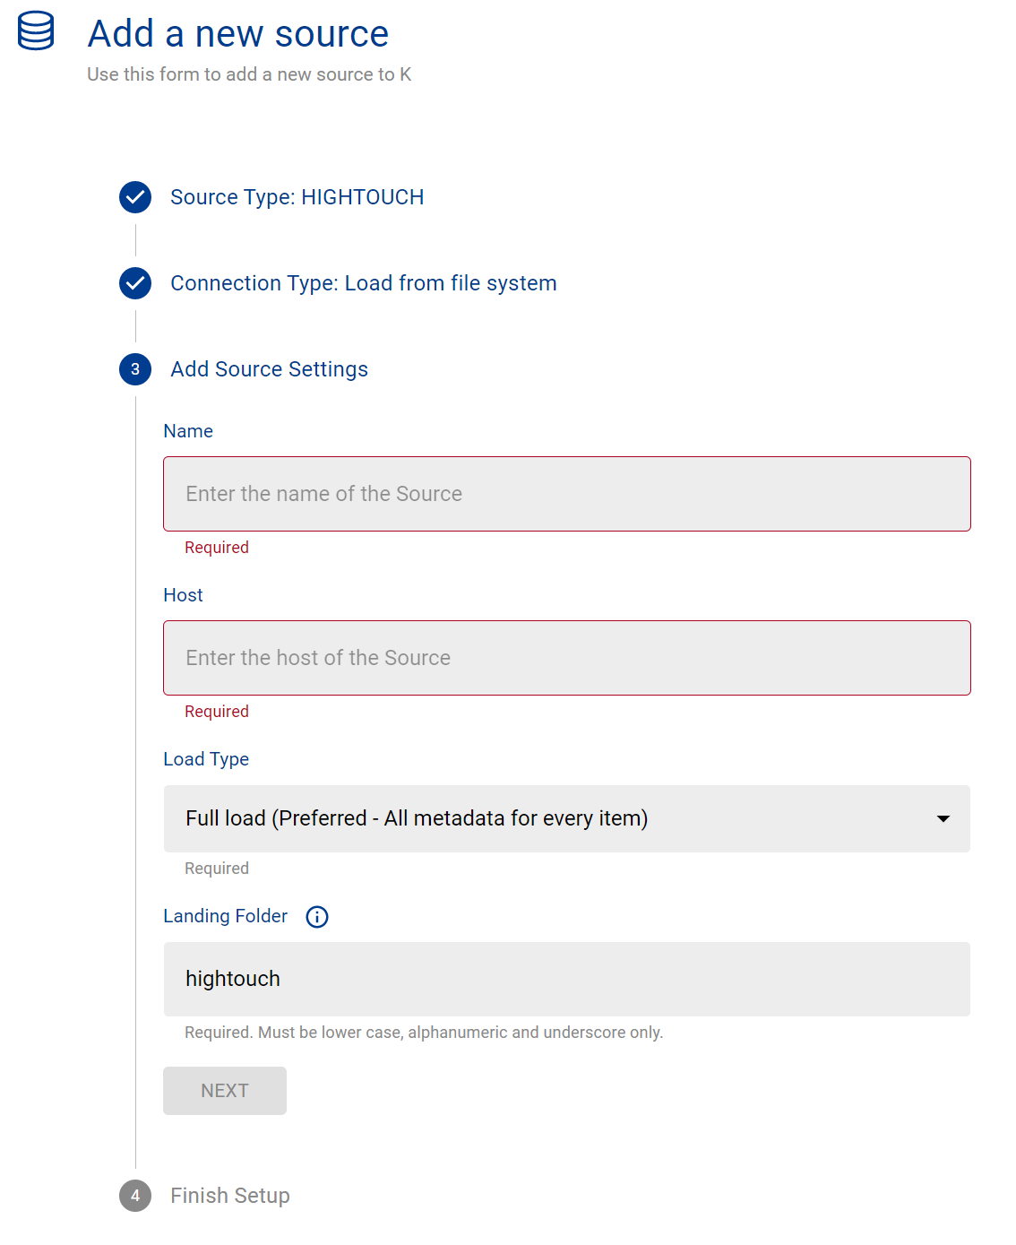Screen dimensions: 1016x1245
Task: Click the database icon beside the page title
Action: [x=36, y=31]
